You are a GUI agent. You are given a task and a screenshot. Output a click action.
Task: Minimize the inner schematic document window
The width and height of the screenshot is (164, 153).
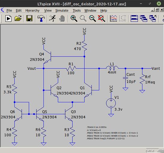[x=153, y=10]
